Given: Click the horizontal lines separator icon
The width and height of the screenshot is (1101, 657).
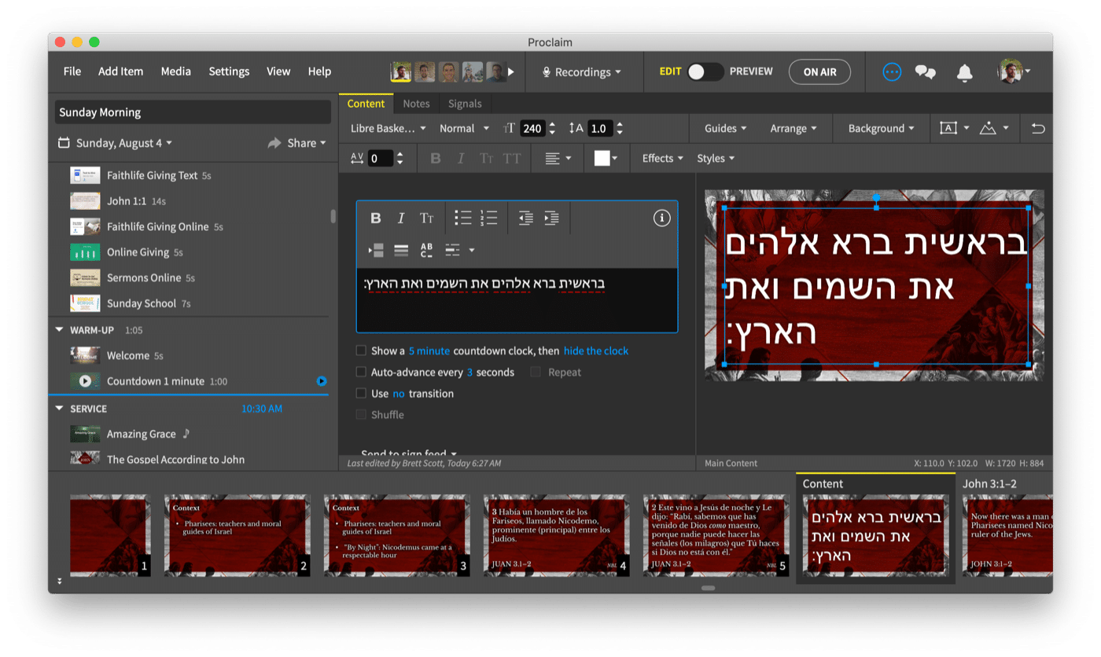Looking at the screenshot, I should (401, 250).
